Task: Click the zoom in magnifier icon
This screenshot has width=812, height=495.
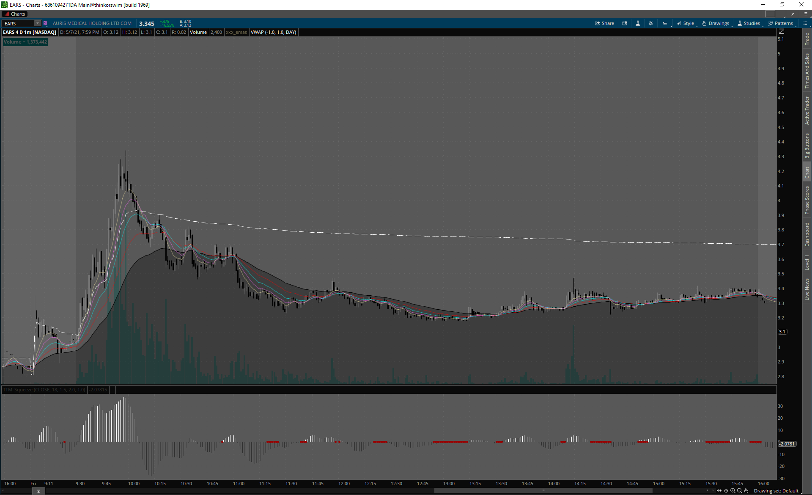Action: click(733, 491)
